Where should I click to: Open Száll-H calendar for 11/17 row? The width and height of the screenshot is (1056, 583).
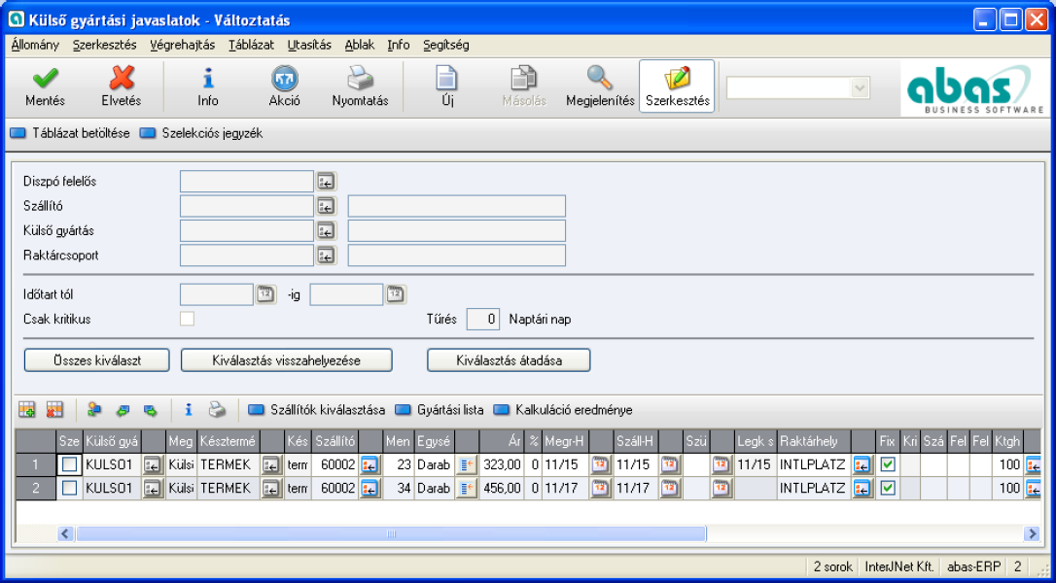670,489
